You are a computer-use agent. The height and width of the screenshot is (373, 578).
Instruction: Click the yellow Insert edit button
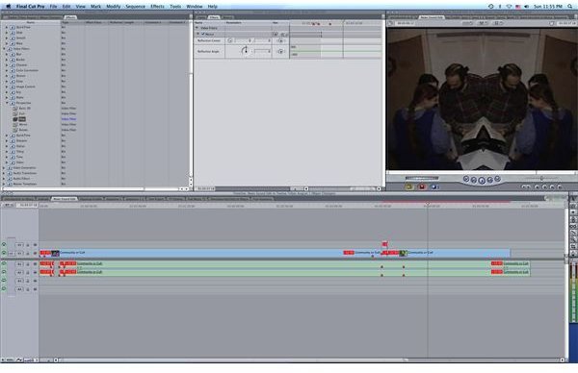[408, 186]
